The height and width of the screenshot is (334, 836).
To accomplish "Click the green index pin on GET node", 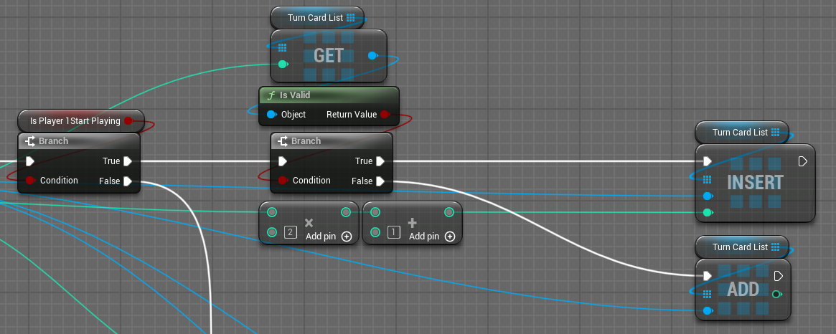I will coord(283,65).
